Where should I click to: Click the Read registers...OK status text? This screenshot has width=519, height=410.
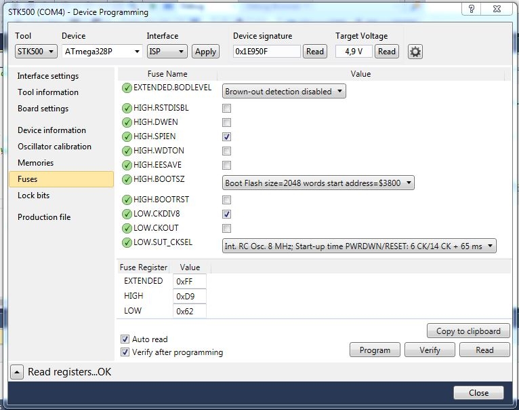point(70,372)
